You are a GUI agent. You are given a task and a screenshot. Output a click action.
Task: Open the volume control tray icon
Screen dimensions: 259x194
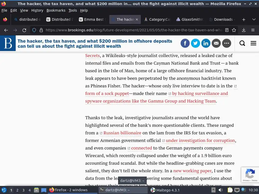tap(221, 190)
